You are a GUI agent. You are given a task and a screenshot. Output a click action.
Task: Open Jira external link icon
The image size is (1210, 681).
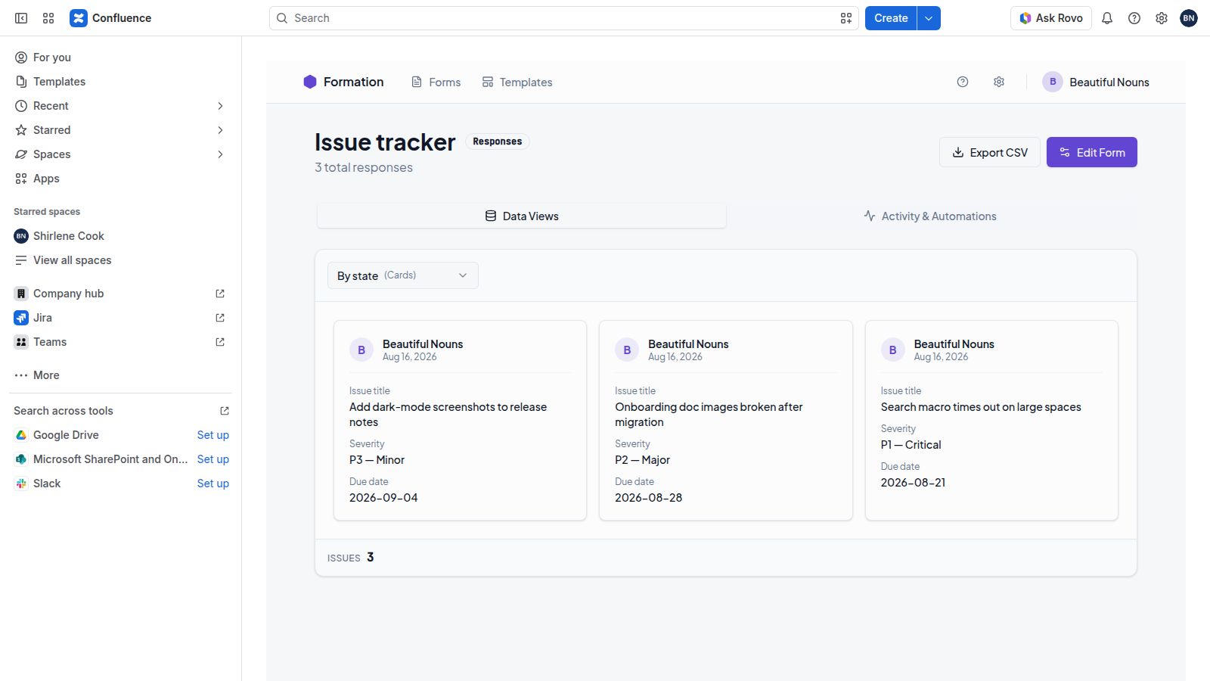(x=220, y=318)
